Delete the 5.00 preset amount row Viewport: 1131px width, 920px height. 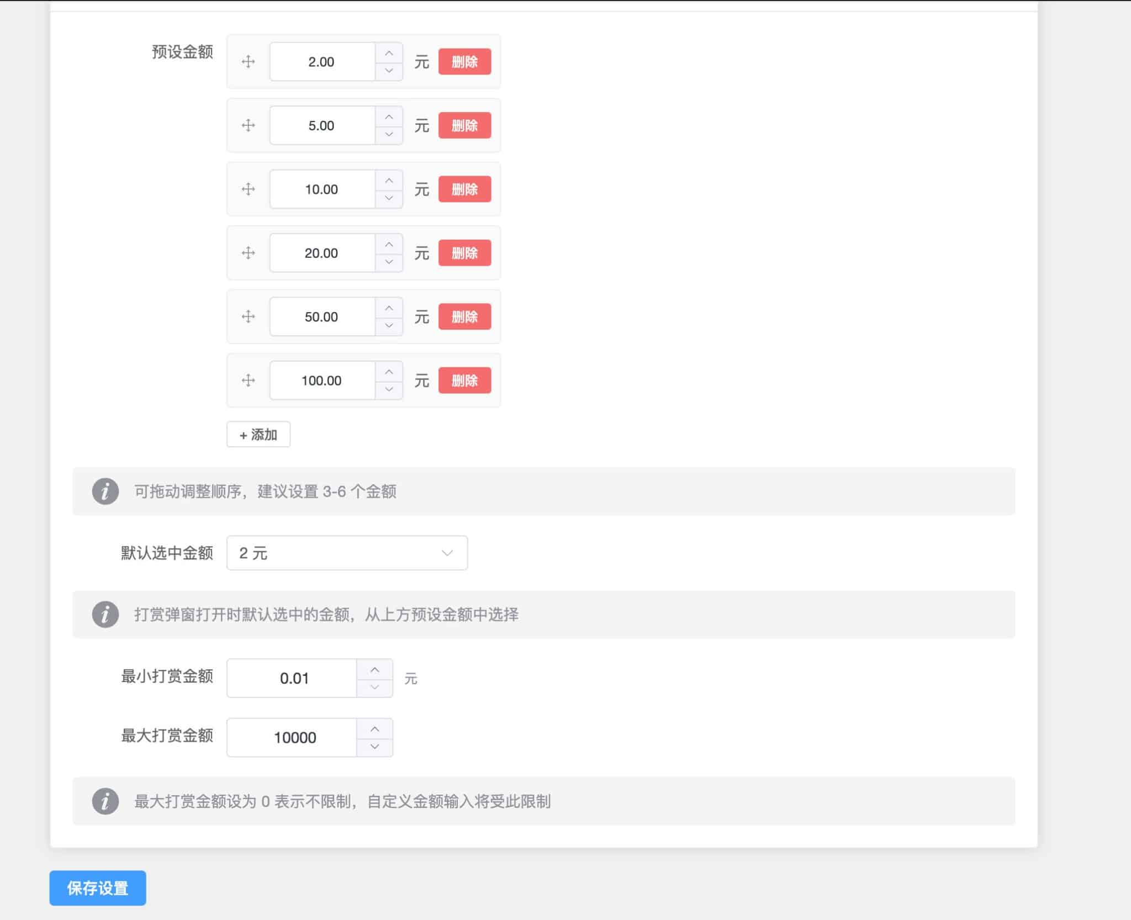coord(464,125)
